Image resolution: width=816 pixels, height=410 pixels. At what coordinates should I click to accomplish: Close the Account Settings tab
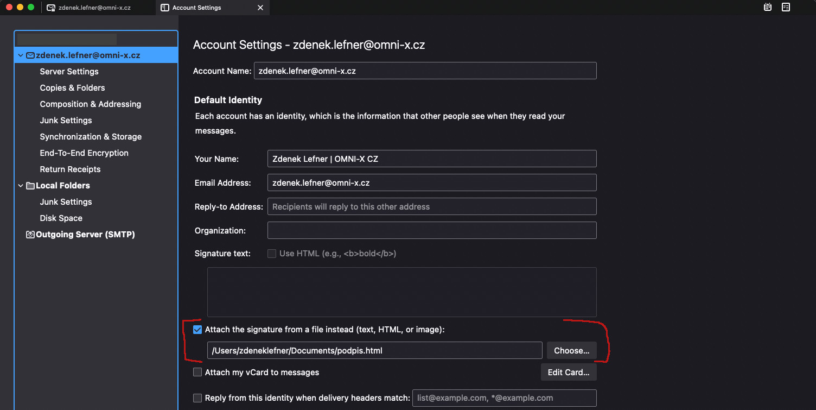point(260,8)
